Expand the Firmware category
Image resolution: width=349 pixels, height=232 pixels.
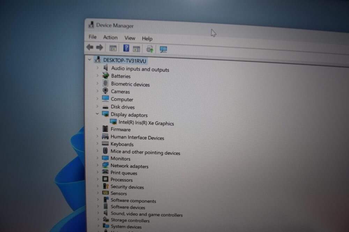(97, 129)
